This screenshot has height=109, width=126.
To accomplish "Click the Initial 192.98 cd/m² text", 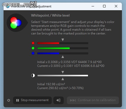I will pyautogui.click(x=51, y=84).
